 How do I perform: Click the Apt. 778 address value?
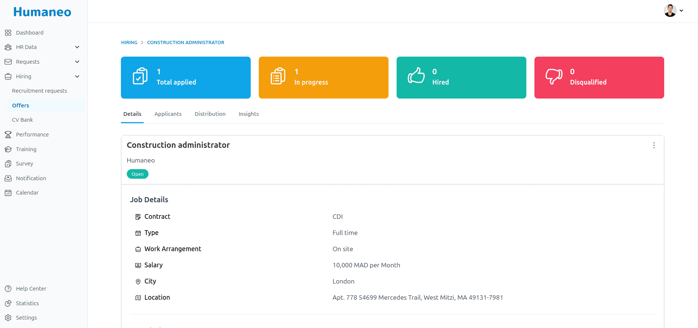click(x=418, y=298)
